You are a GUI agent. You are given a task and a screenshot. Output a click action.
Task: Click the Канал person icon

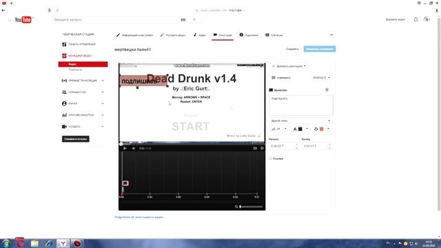point(64,103)
